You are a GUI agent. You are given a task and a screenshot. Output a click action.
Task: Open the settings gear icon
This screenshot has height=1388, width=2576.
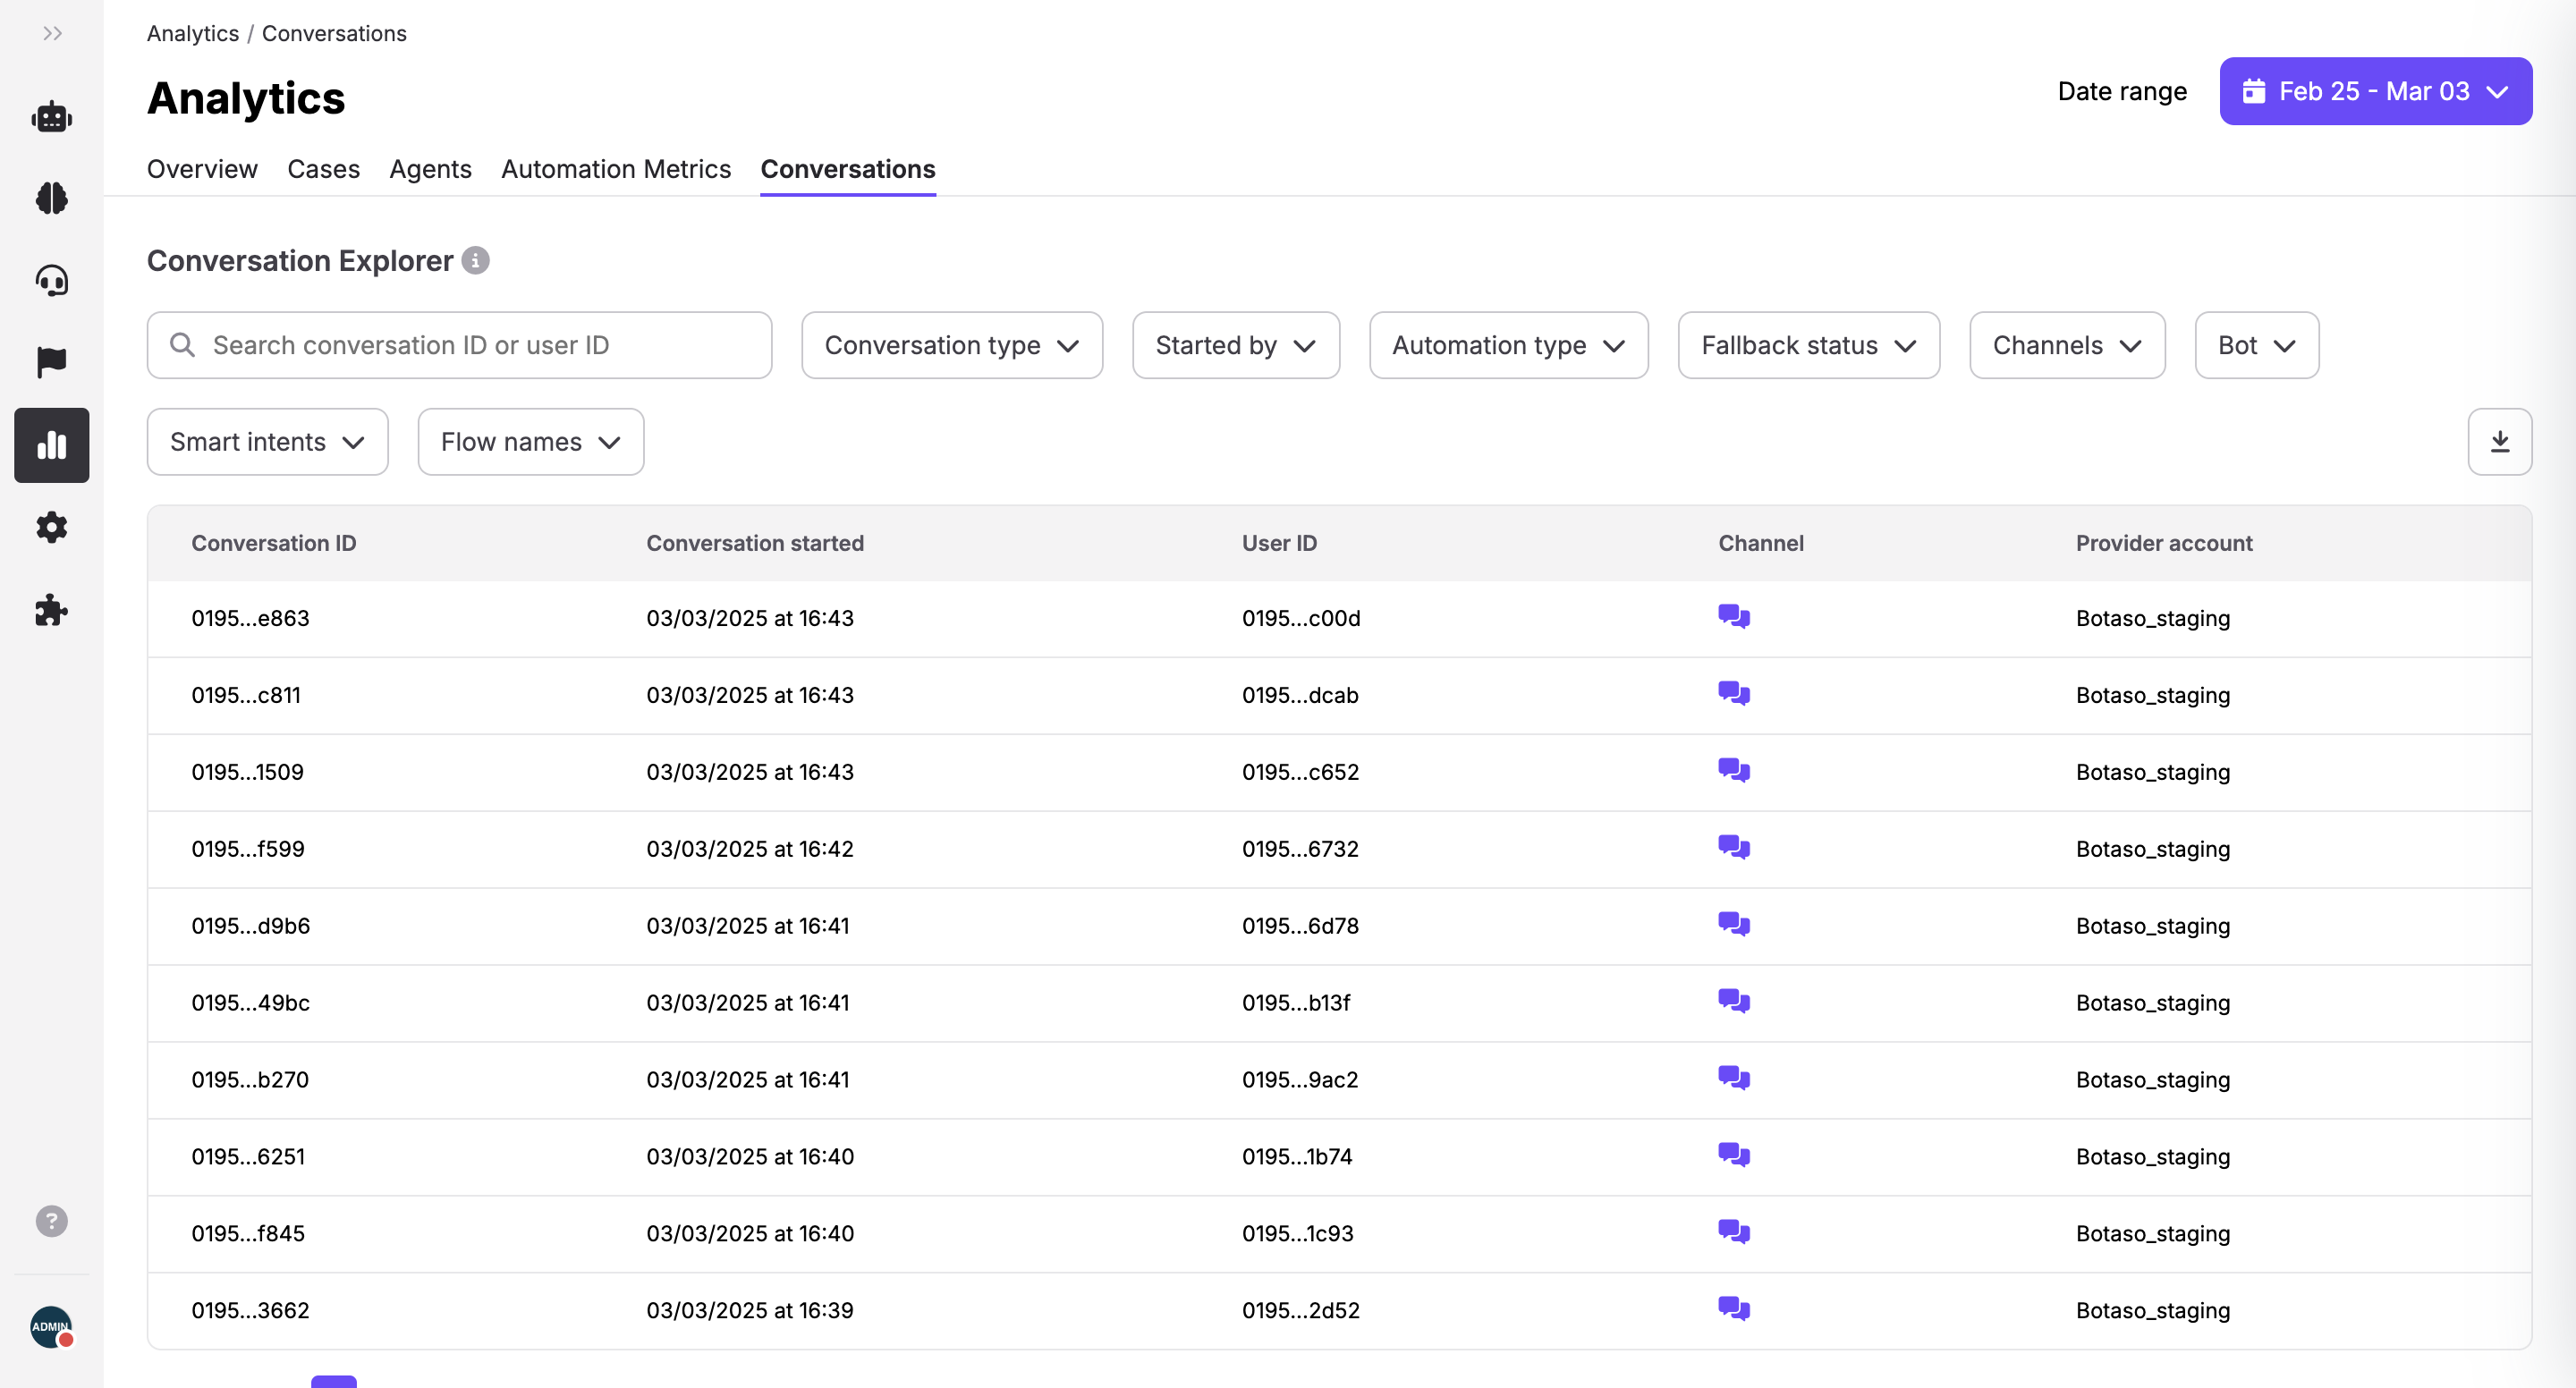click(x=52, y=527)
